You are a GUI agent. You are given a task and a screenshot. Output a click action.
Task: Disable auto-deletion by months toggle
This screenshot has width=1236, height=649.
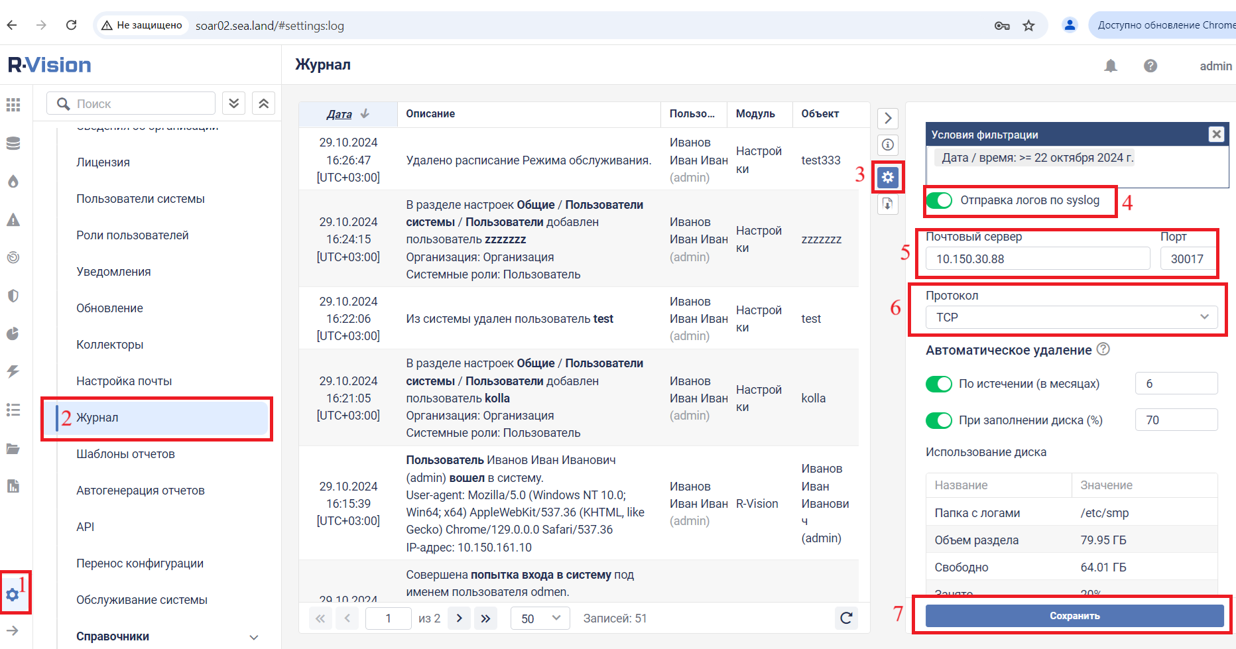pyautogui.click(x=939, y=384)
